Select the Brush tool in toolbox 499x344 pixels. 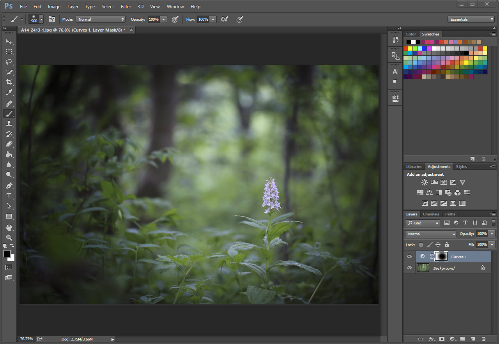[9, 114]
